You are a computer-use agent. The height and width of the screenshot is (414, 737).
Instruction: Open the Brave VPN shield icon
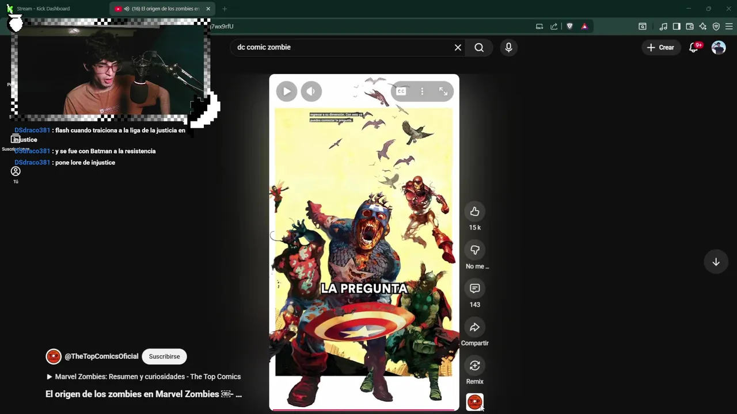[x=716, y=26]
